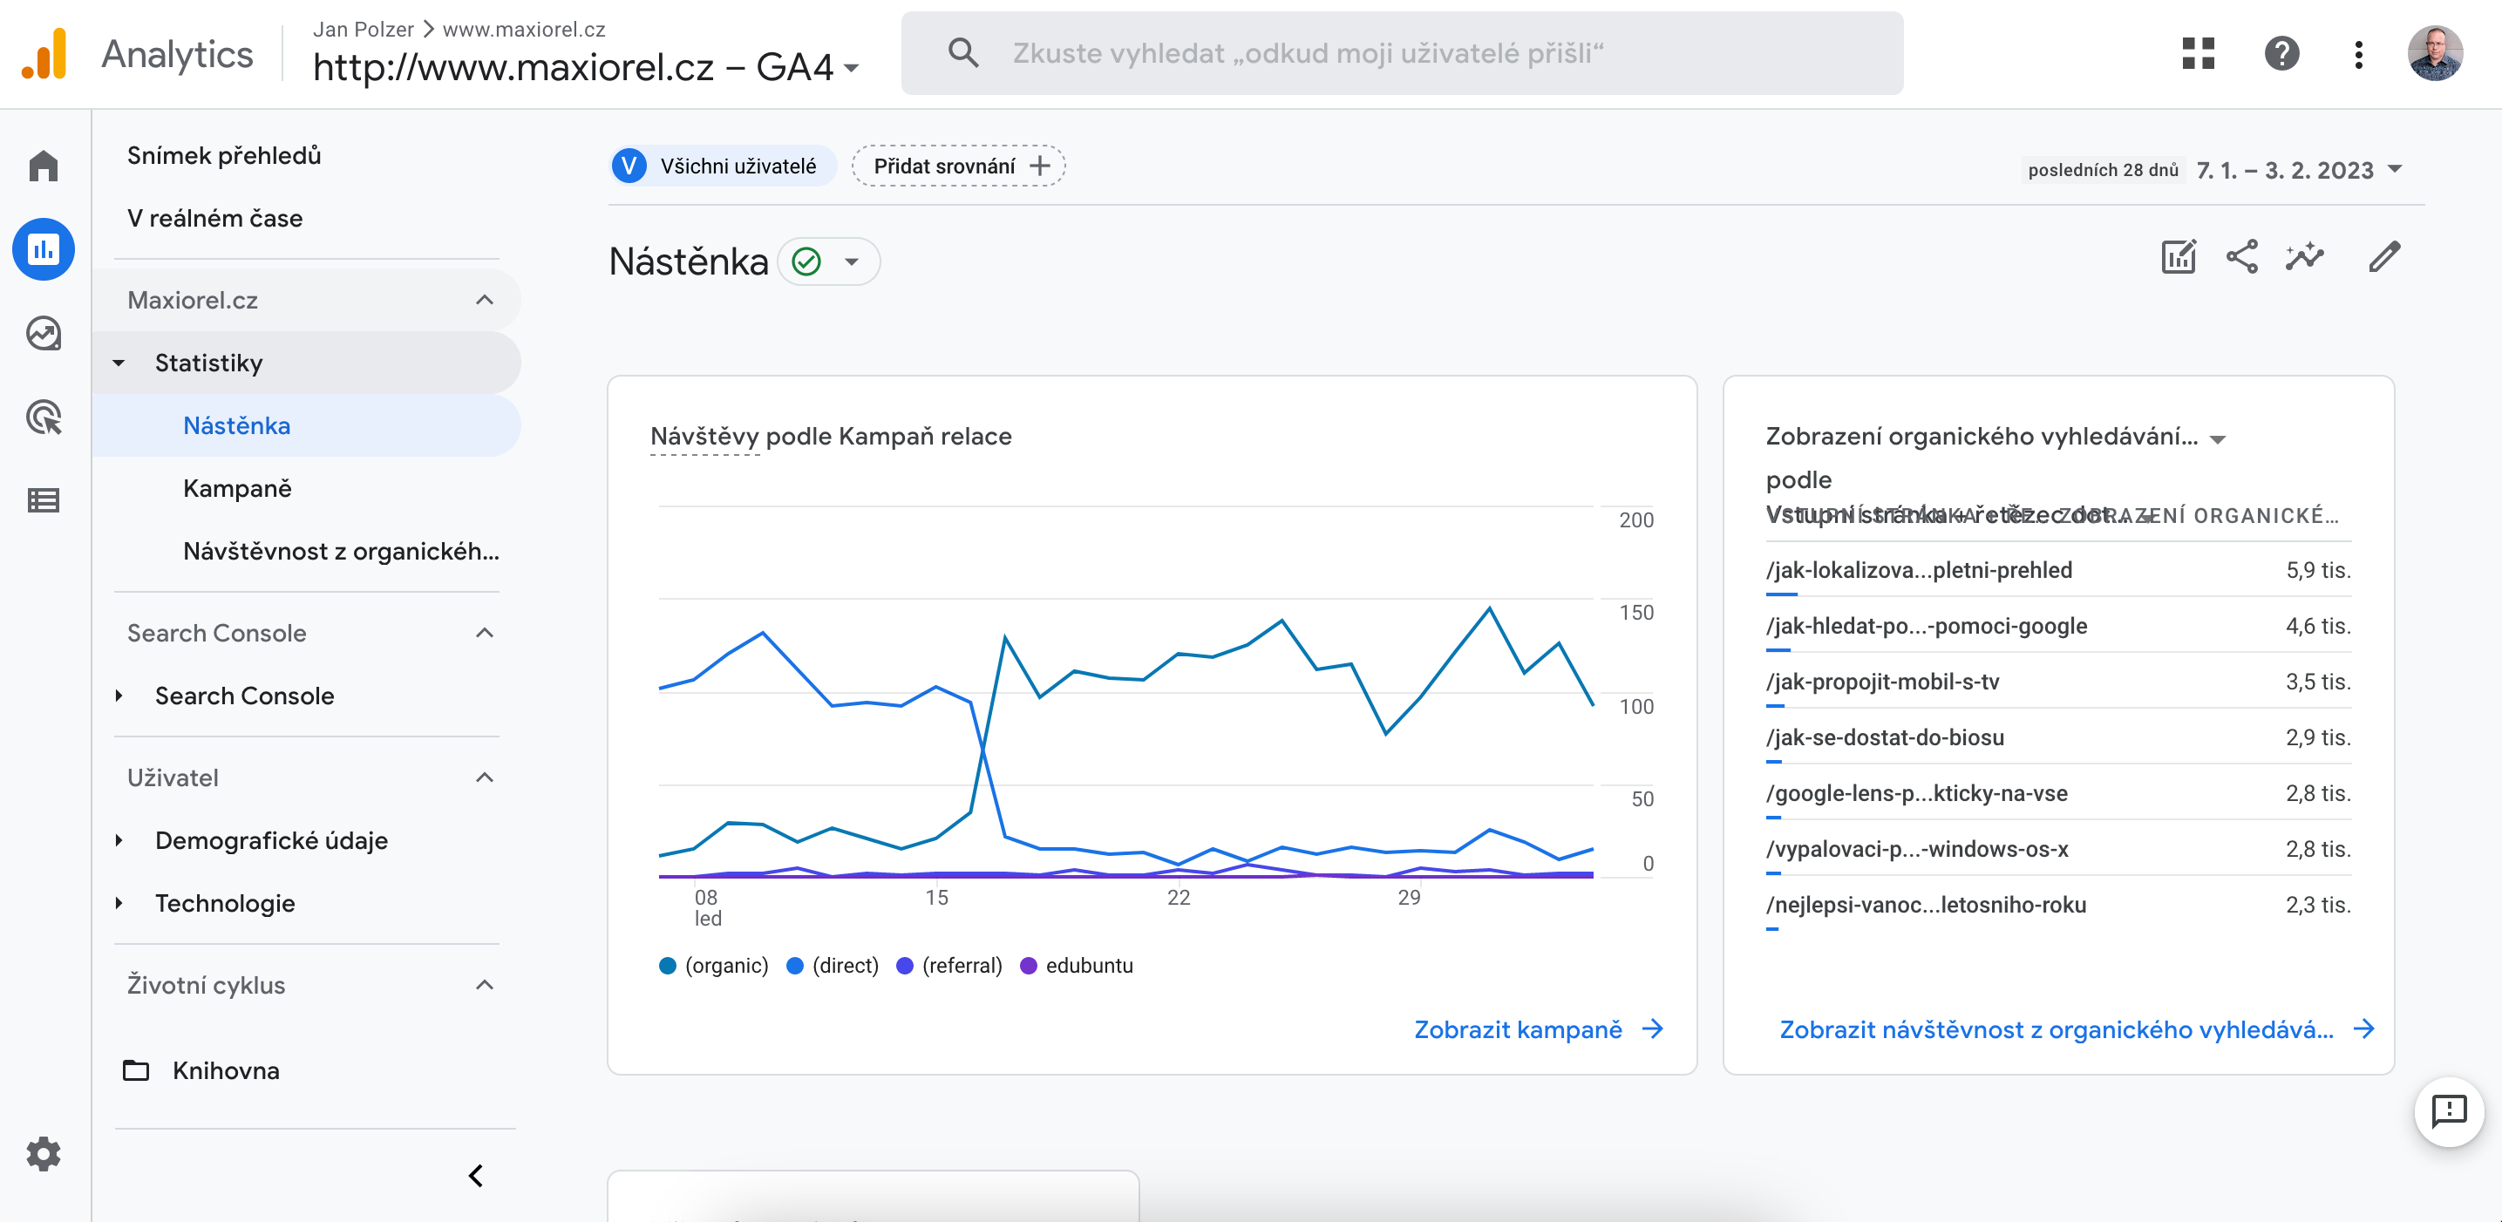Click the Analytics home icon
Image resolution: width=2502 pixels, height=1222 pixels.
pos(43,166)
